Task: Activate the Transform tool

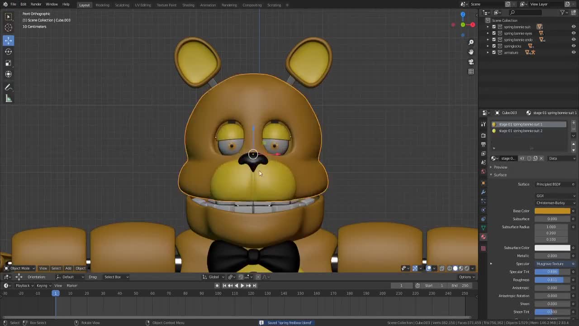Action: [8, 74]
